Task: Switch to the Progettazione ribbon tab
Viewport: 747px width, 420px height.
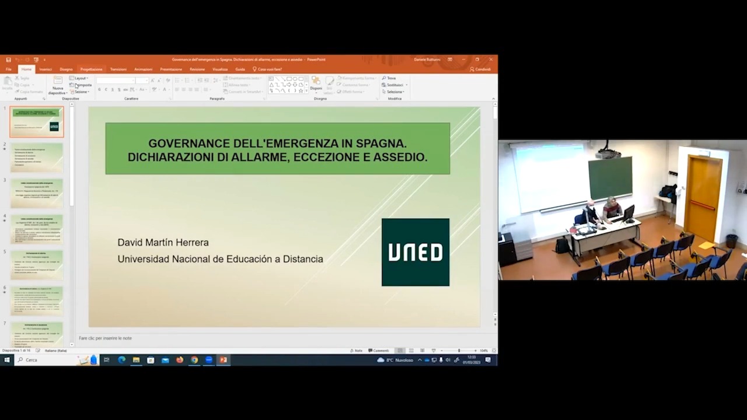Action: (x=91, y=69)
